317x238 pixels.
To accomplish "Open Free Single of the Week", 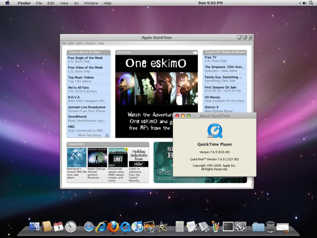I will point(89,59).
